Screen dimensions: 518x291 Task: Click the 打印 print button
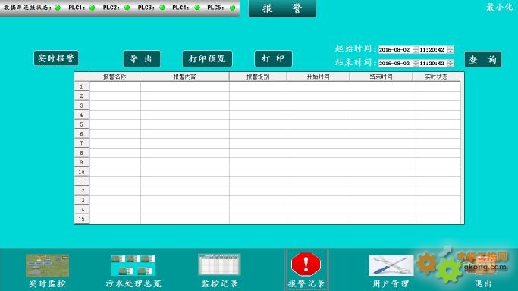273,58
